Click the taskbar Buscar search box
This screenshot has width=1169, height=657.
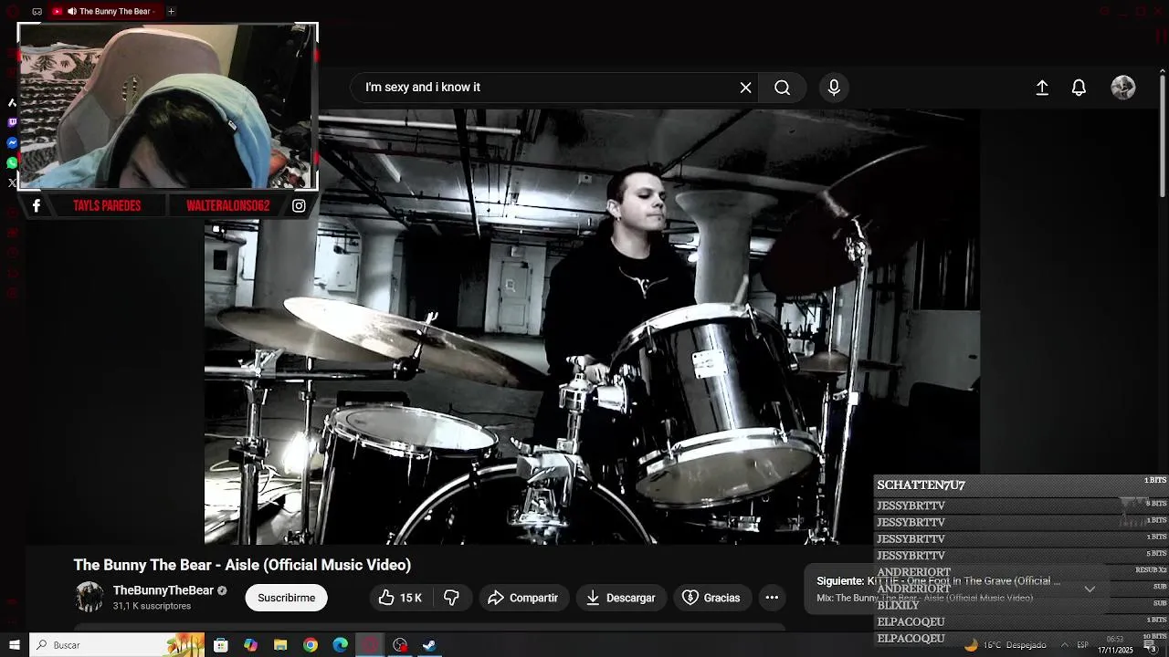click(x=118, y=645)
